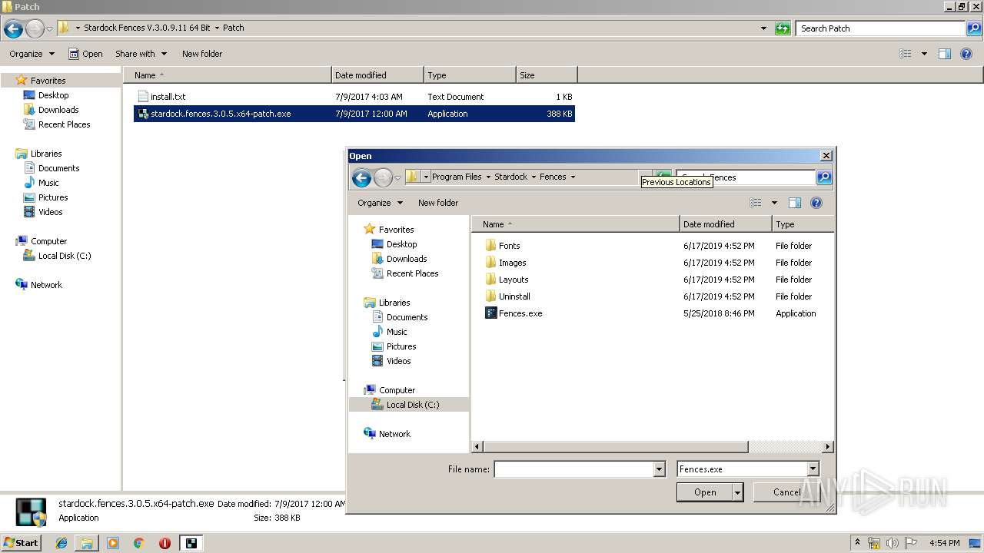
Task: Open Organize menu in Patch window
Action: [32, 54]
